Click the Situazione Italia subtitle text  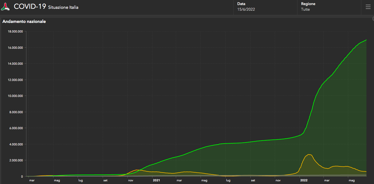point(63,7)
